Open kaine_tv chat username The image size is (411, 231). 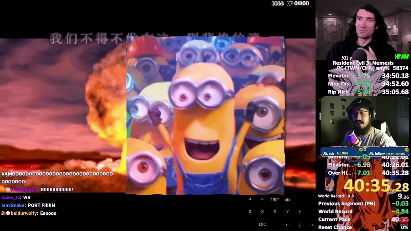pos(11,198)
